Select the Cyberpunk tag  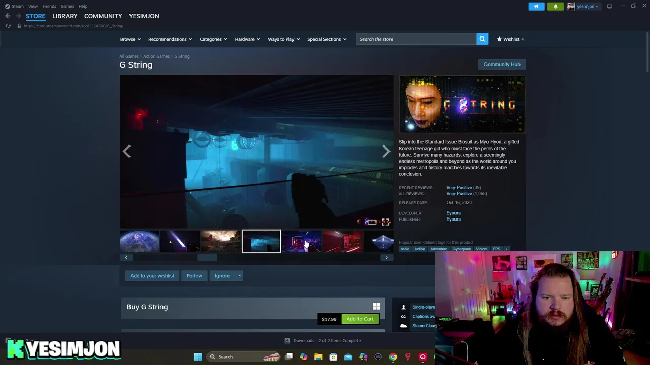[462, 249]
